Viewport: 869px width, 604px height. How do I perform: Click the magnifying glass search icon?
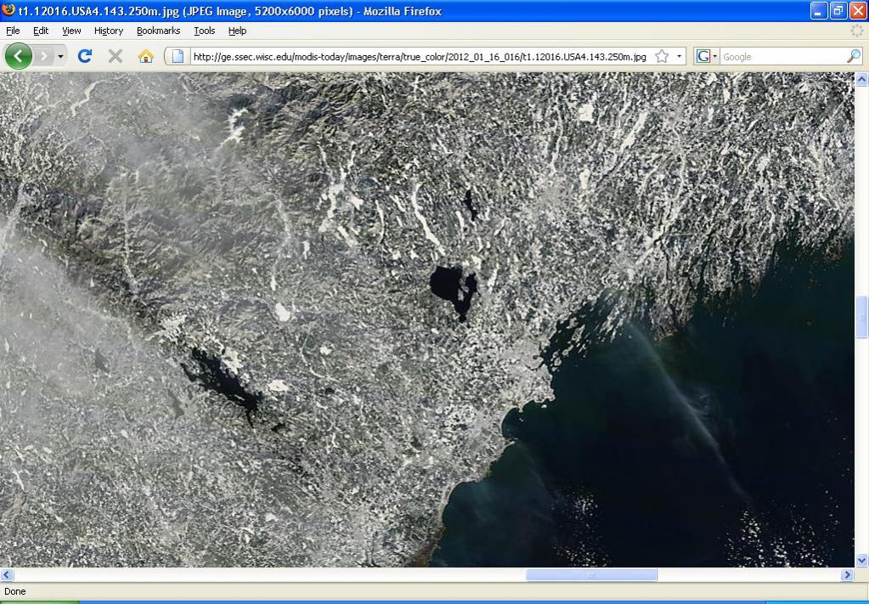(x=854, y=56)
